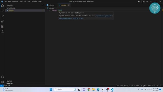Image resolution: width=163 pixels, height=92 pixels.
Task: Open the Selection menu
Action: pyautogui.click(x=15, y=2)
